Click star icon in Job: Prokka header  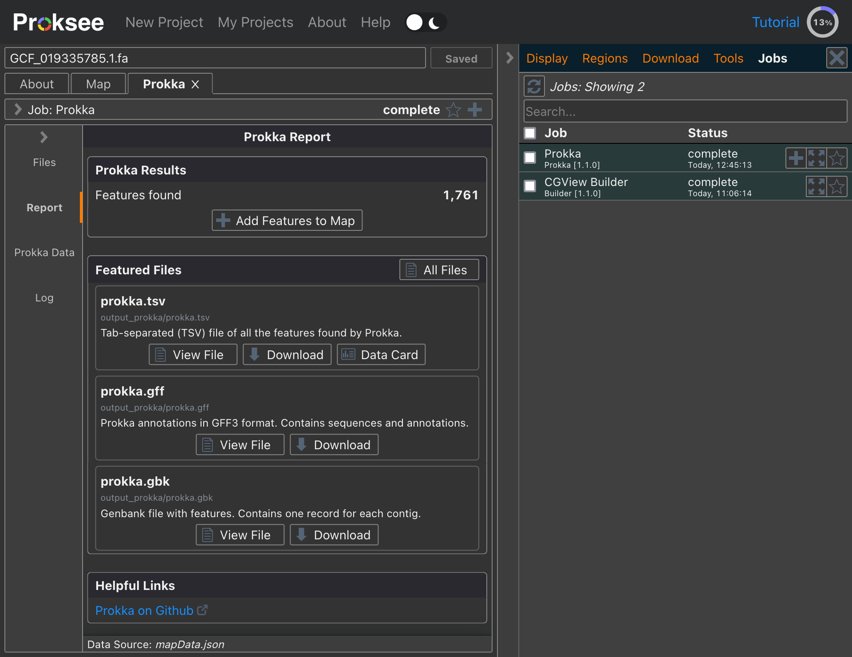454,110
